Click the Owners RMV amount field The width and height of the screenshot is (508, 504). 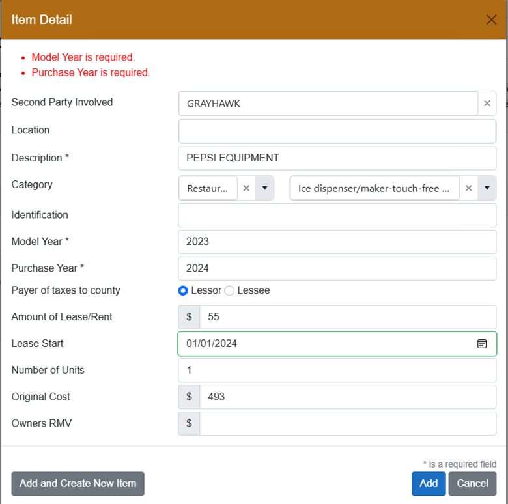[x=347, y=423]
